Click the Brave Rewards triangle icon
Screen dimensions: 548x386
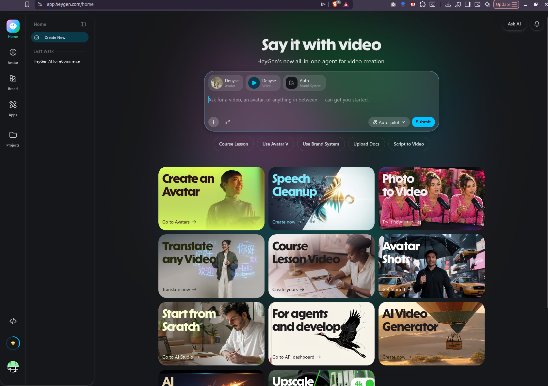coord(346,4)
